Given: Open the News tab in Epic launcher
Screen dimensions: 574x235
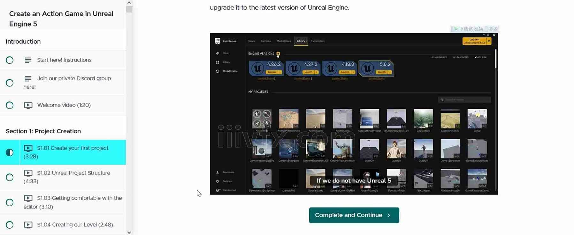Looking at the screenshot, I should click(252, 41).
